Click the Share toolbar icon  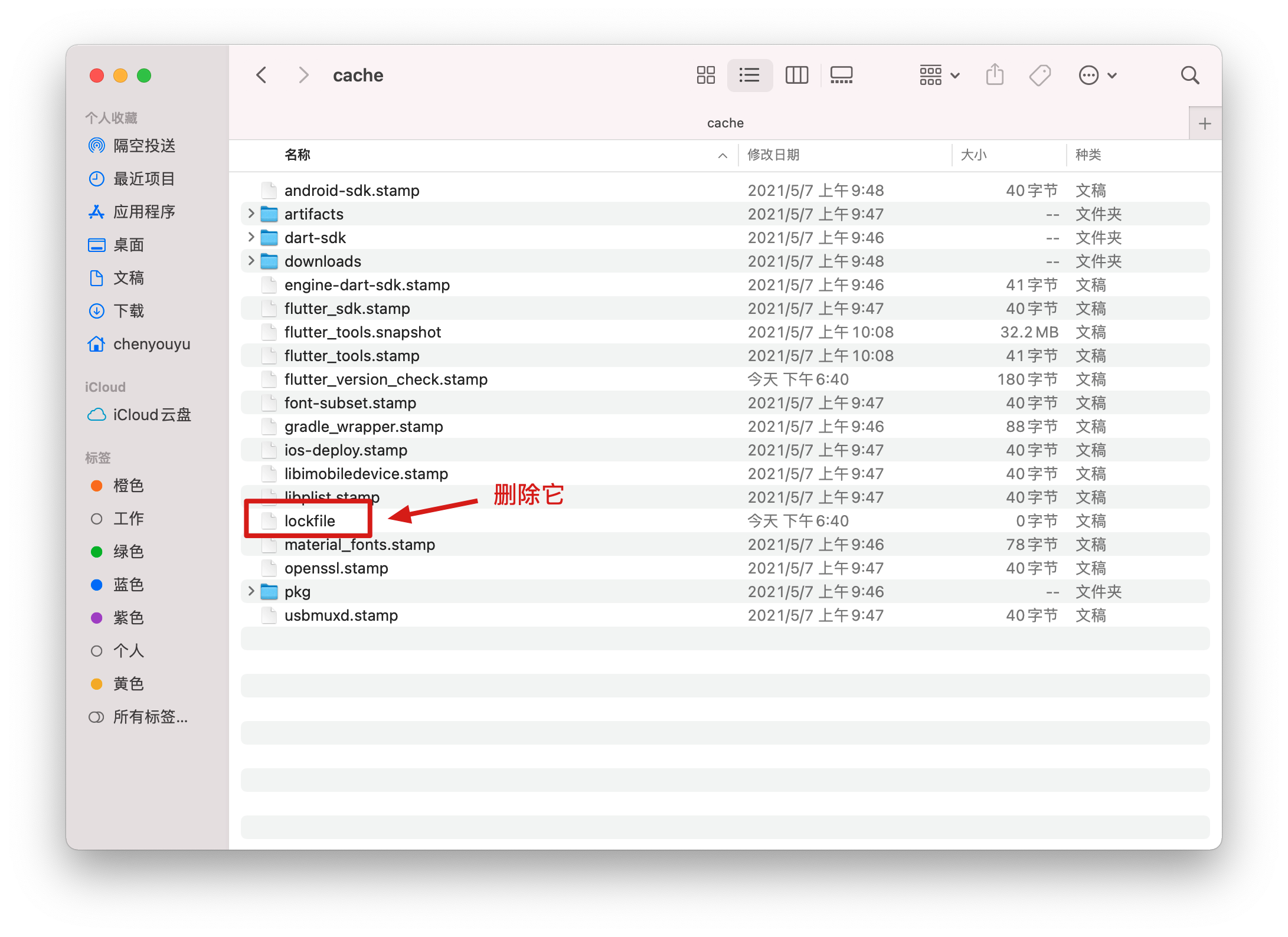pyautogui.click(x=995, y=75)
